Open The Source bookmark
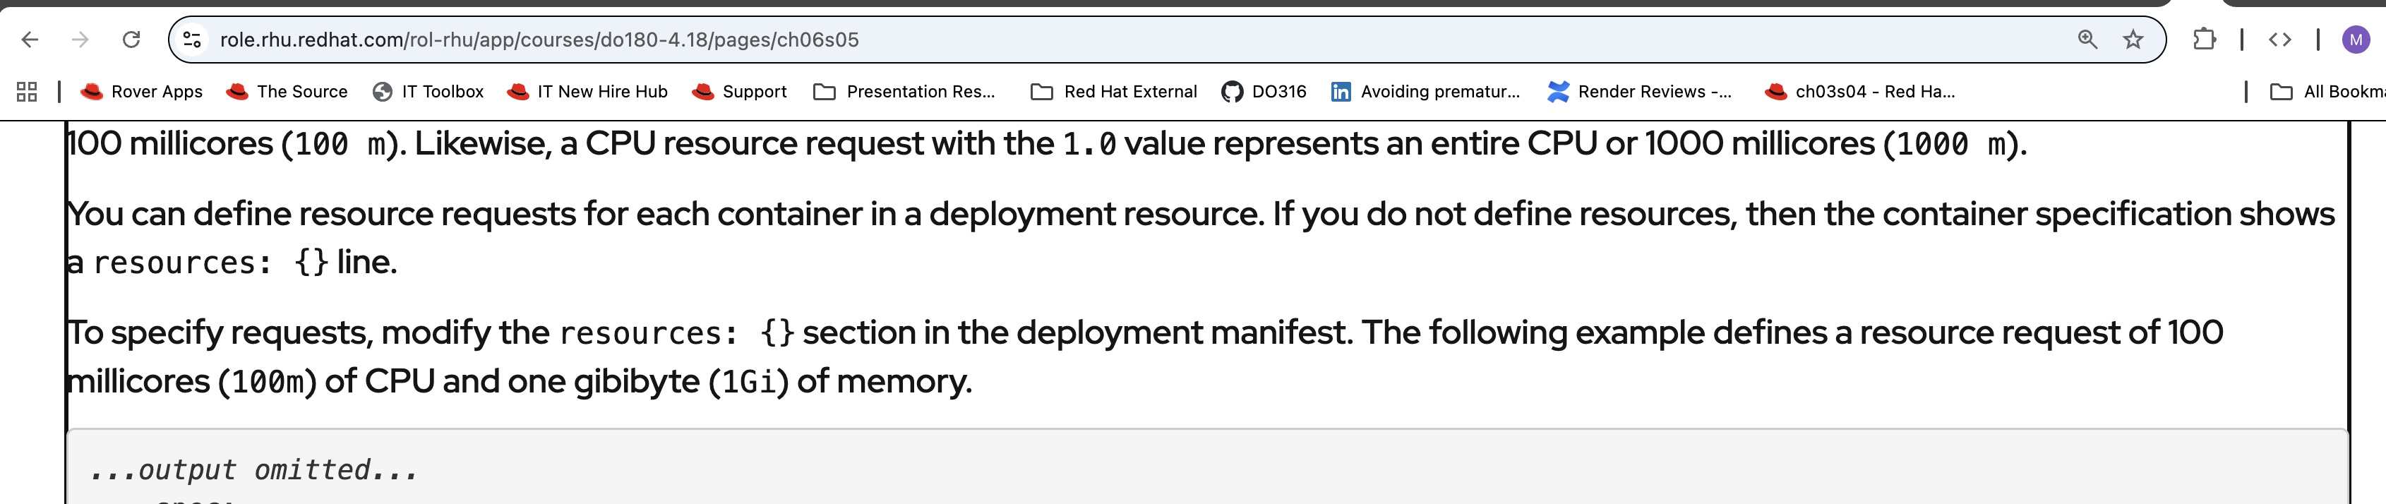Image resolution: width=2386 pixels, height=504 pixels. click(287, 92)
